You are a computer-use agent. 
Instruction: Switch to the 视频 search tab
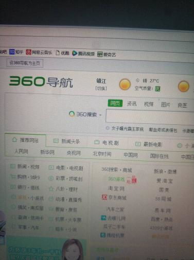(x=149, y=104)
